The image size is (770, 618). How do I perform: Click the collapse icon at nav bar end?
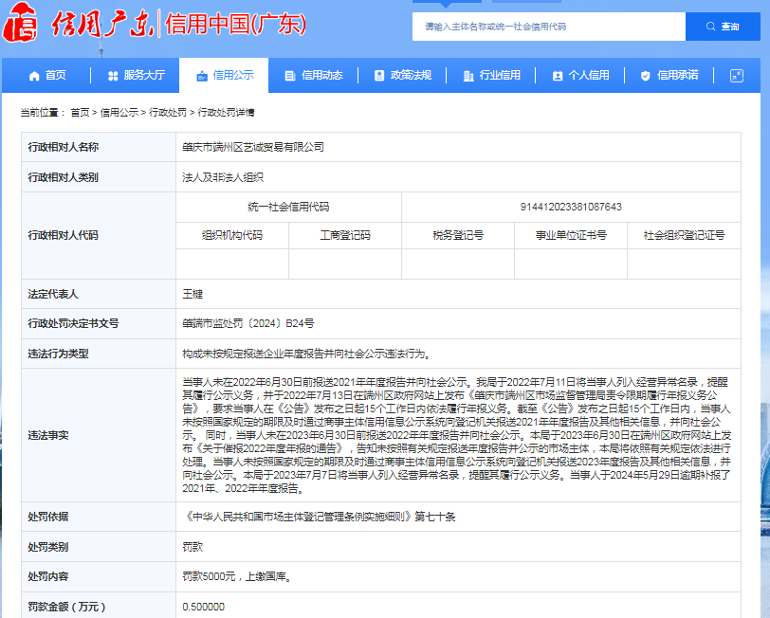(x=737, y=76)
